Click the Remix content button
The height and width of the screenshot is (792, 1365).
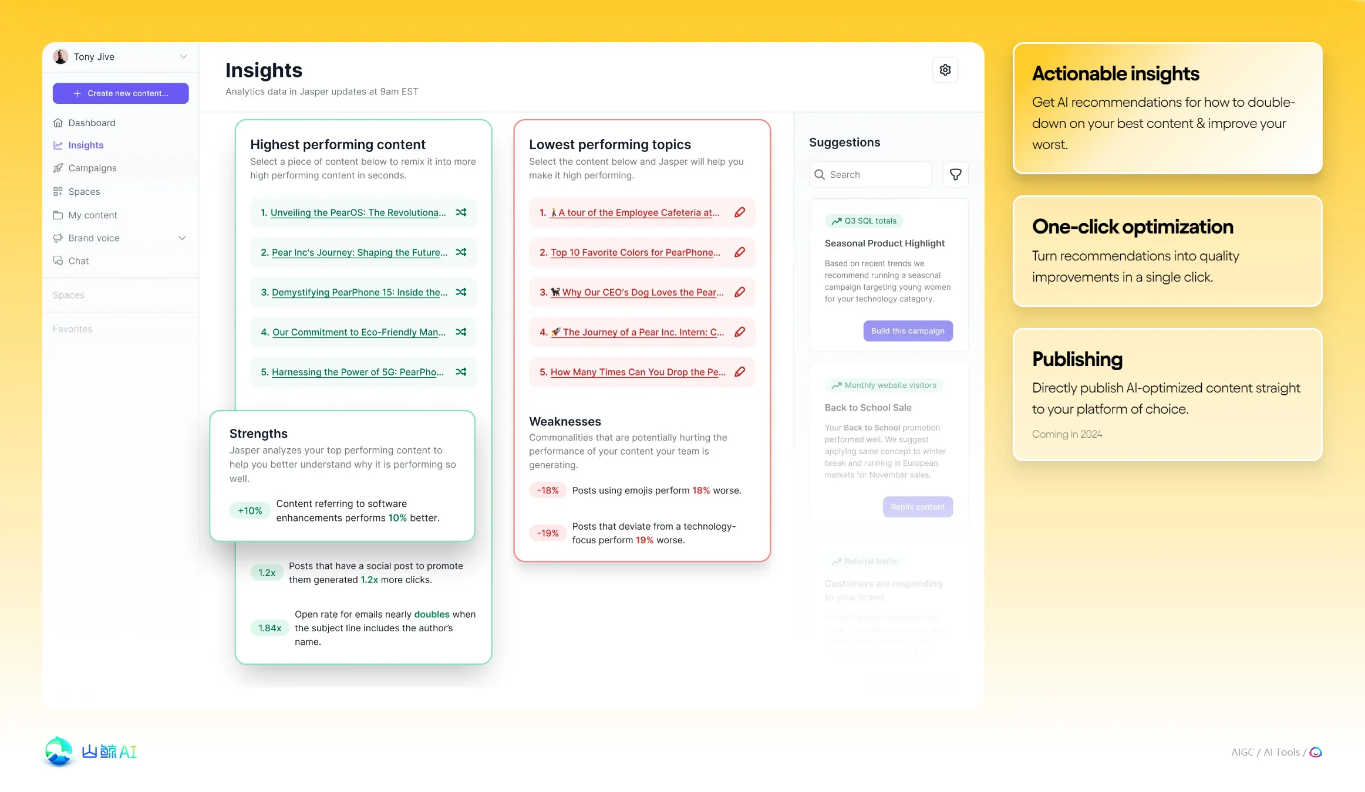(918, 507)
